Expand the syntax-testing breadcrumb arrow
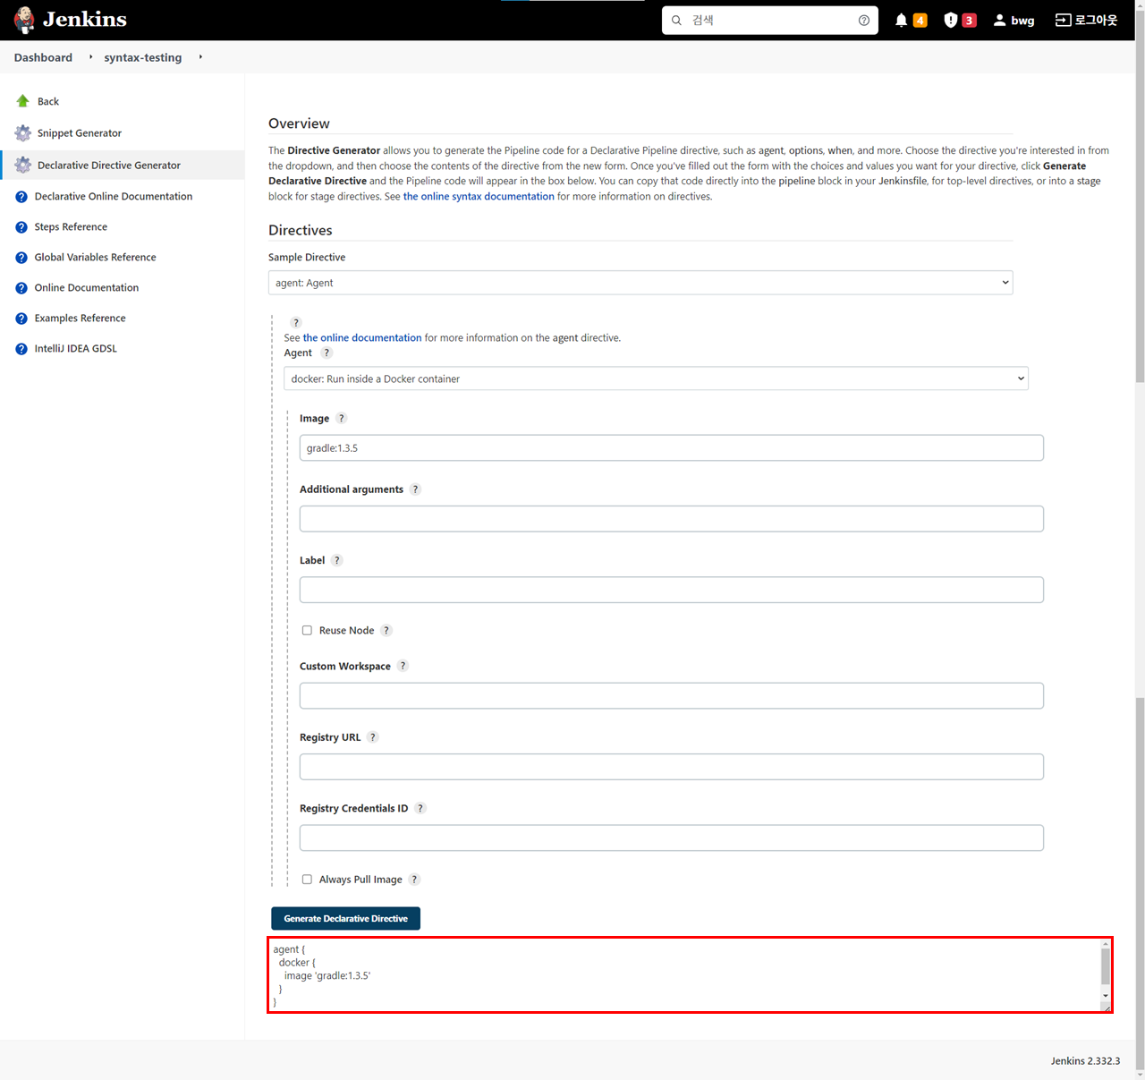1145x1080 pixels. click(x=200, y=57)
